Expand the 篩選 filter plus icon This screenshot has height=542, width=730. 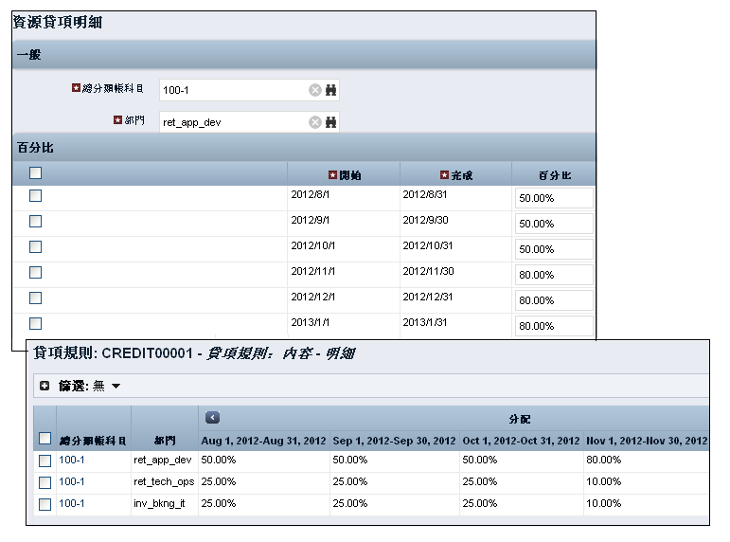pyautogui.click(x=45, y=386)
